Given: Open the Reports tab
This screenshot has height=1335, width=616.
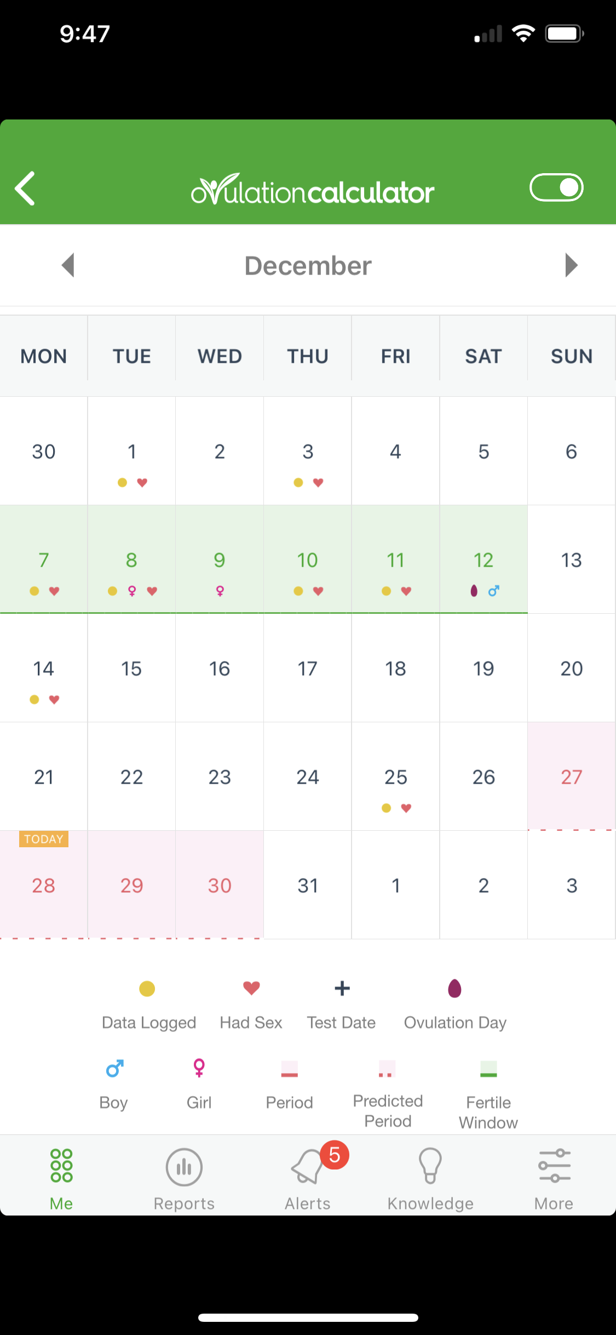Looking at the screenshot, I should point(184,1179).
